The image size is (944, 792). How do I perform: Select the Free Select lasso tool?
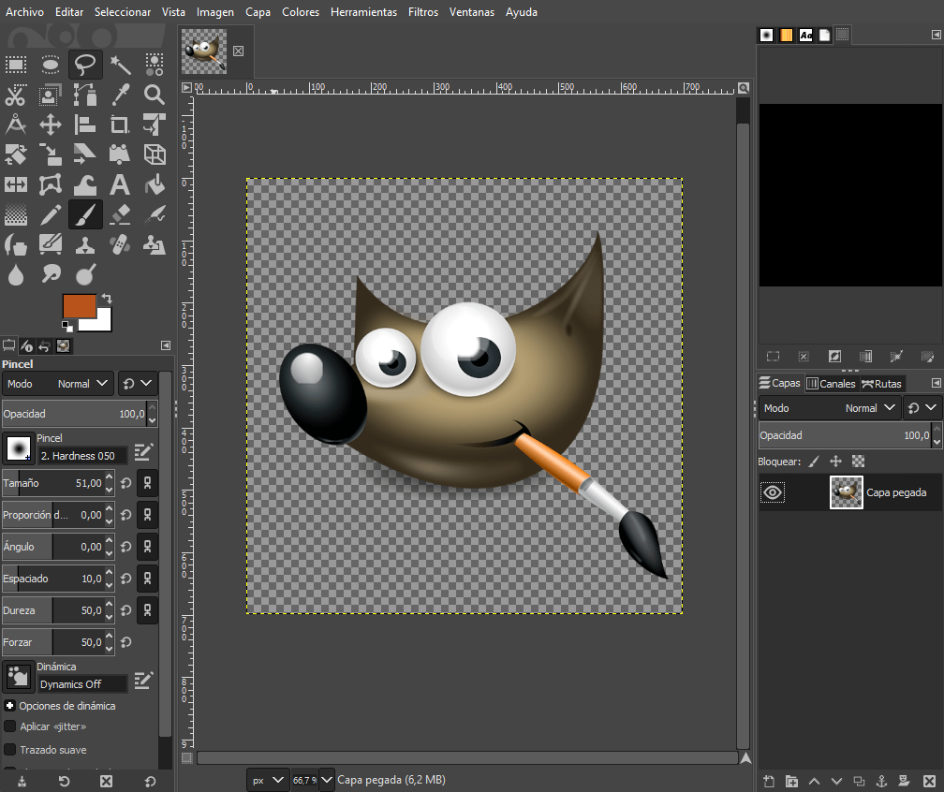coord(85,65)
